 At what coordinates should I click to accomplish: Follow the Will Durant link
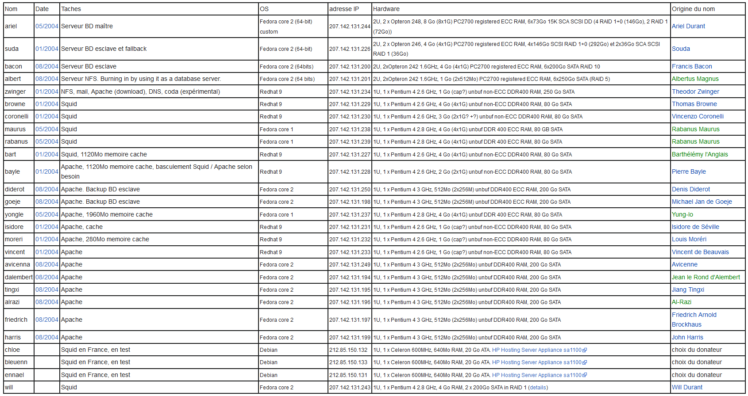pyautogui.click(x=687, y=387)
